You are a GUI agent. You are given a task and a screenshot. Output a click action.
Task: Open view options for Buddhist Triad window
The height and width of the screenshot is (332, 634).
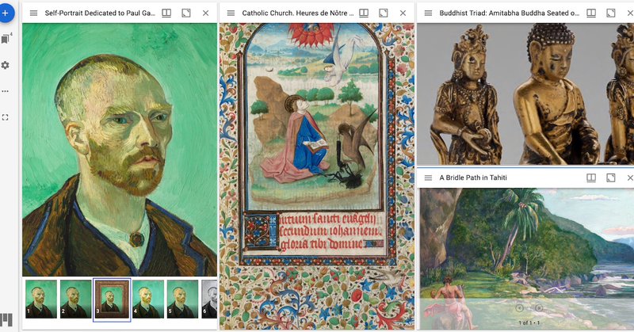click(x=591, y=13)
